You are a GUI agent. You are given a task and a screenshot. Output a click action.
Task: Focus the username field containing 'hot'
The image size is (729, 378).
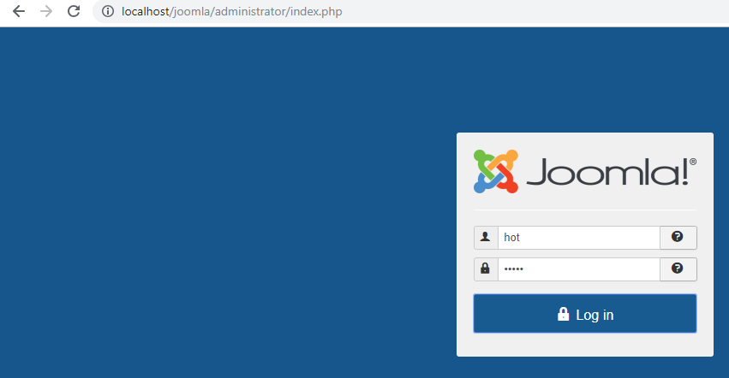[x=578, y=238]
